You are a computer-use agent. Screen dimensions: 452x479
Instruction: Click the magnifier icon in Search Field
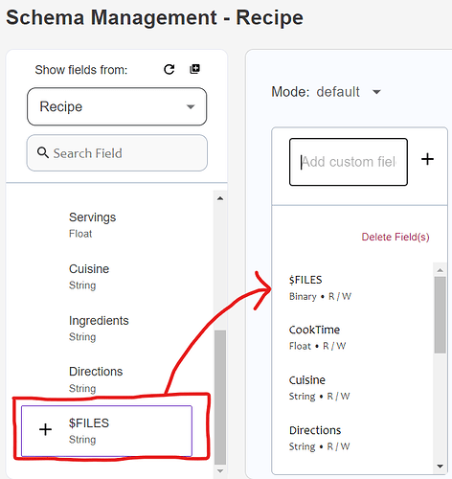(x=43, y=152)
